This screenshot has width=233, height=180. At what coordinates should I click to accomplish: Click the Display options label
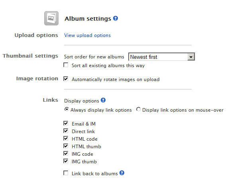pos(82,101)
